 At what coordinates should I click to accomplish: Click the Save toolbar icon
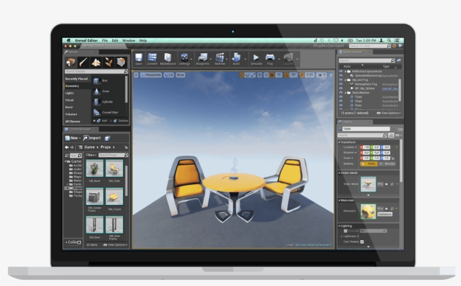tap(139, 57)
